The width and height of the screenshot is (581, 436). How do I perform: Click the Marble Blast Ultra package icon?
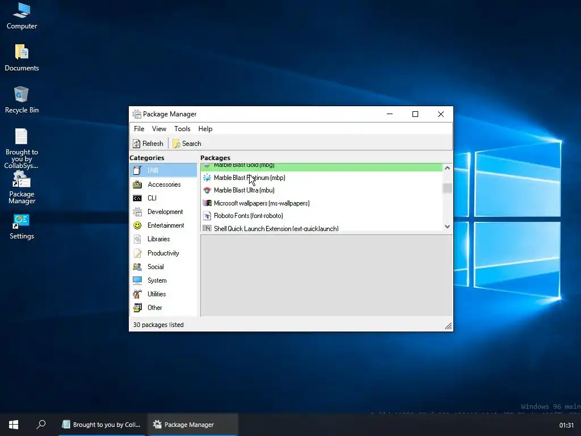point(207,190)
